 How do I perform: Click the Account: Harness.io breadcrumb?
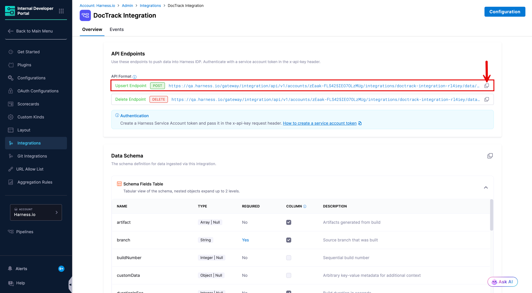point(97,6)
